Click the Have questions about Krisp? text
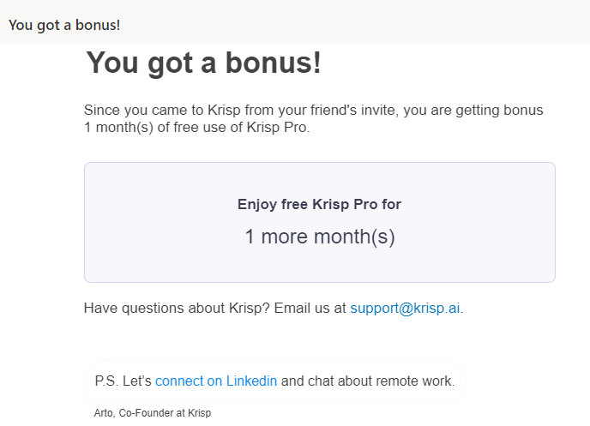This screenshot has width=590, height=426. [177, 308]
